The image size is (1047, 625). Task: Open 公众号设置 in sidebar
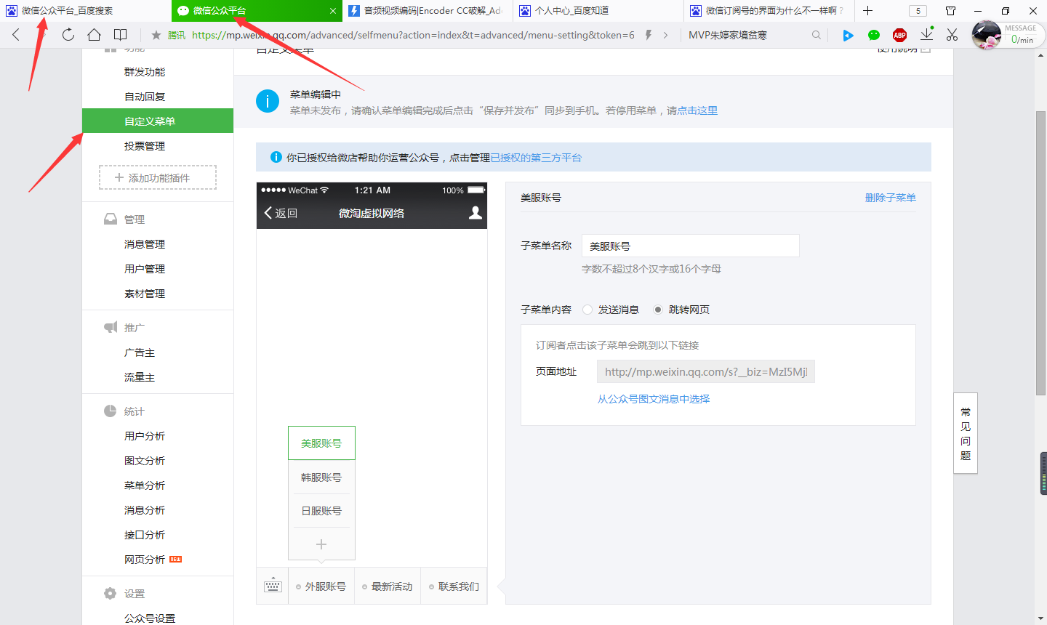point(150,618)
